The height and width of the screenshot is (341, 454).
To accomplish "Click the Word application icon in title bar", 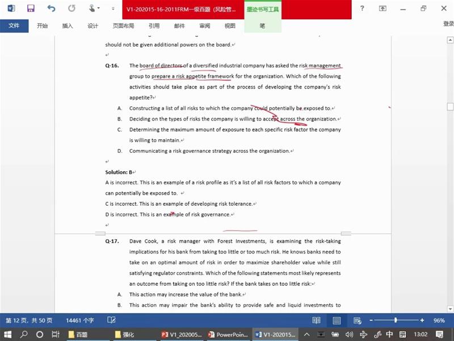I will [11, 8].
